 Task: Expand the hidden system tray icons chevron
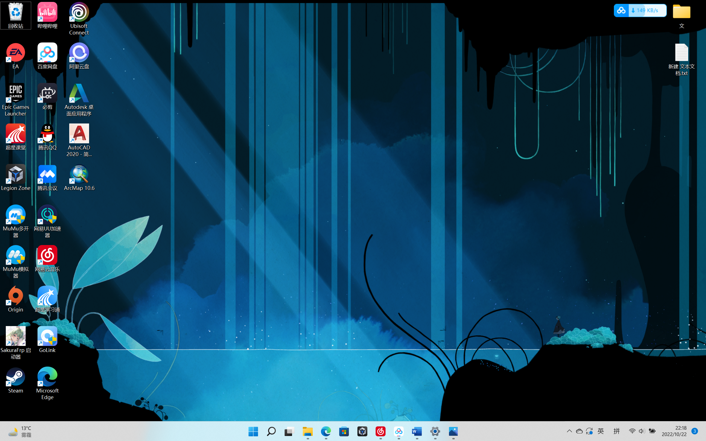pyautogui.click(x=569, y=431)
